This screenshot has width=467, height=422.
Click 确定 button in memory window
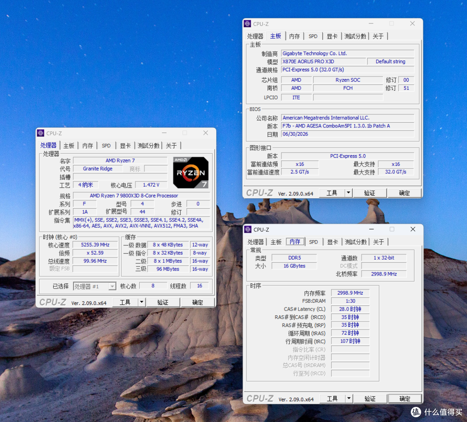[x=405, y=399]
